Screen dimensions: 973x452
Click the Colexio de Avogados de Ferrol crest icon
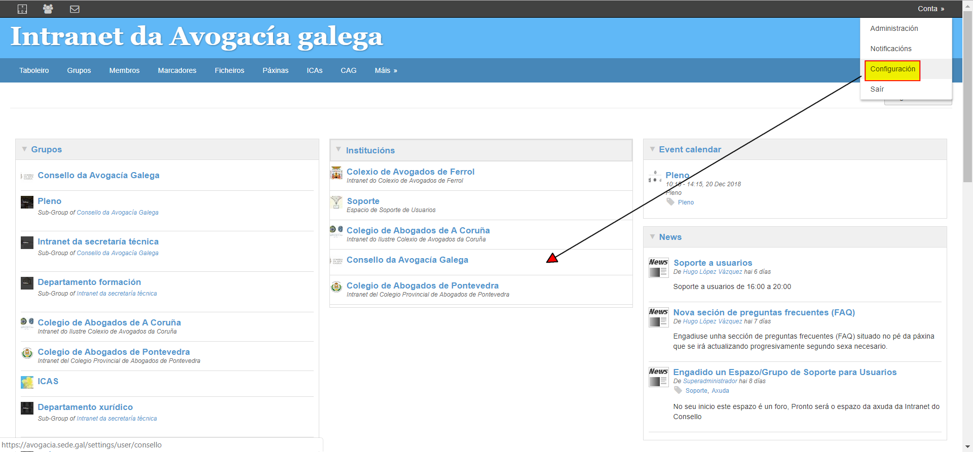pos(336,173)
